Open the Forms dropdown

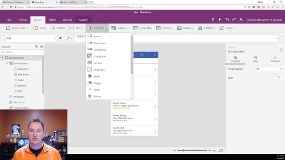point(164,28)
